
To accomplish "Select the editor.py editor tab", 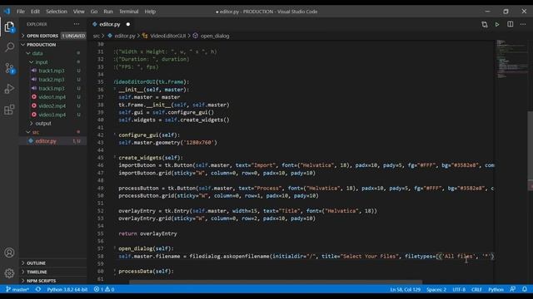I will (112, 24).
